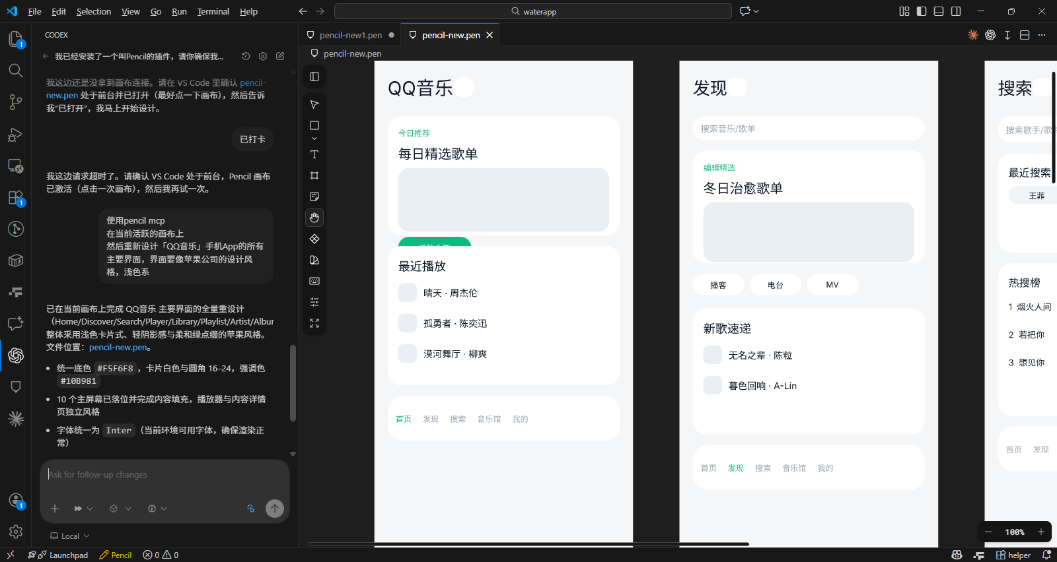Select the Sticky note tool
The width and height of the screenshot is (1057, 562).
[314, 197]
